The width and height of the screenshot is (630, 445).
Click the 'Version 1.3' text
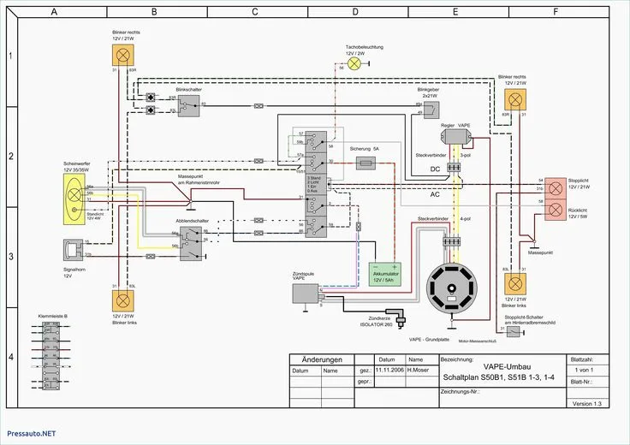(587, 404)
